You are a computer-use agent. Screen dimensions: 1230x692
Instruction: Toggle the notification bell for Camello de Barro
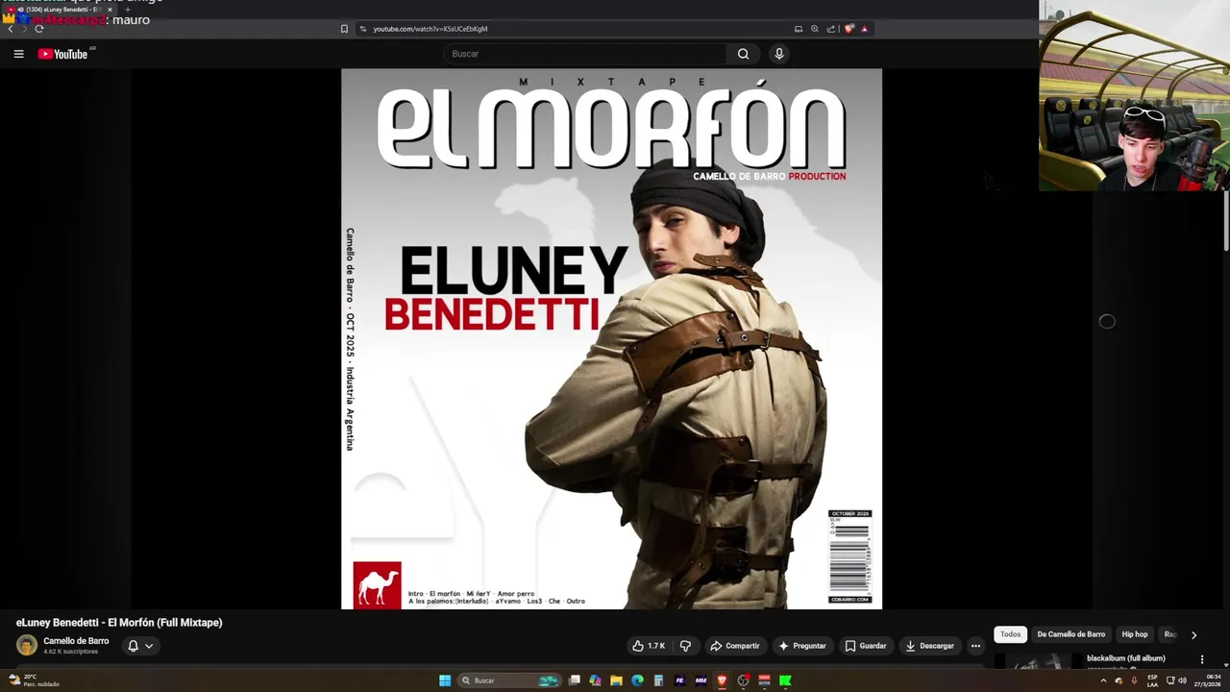tap(133, 646)
